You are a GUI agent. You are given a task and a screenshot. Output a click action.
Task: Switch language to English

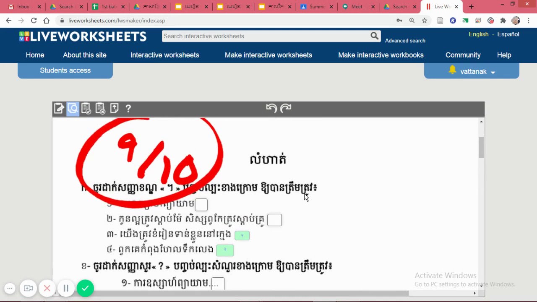coord(479,34)
